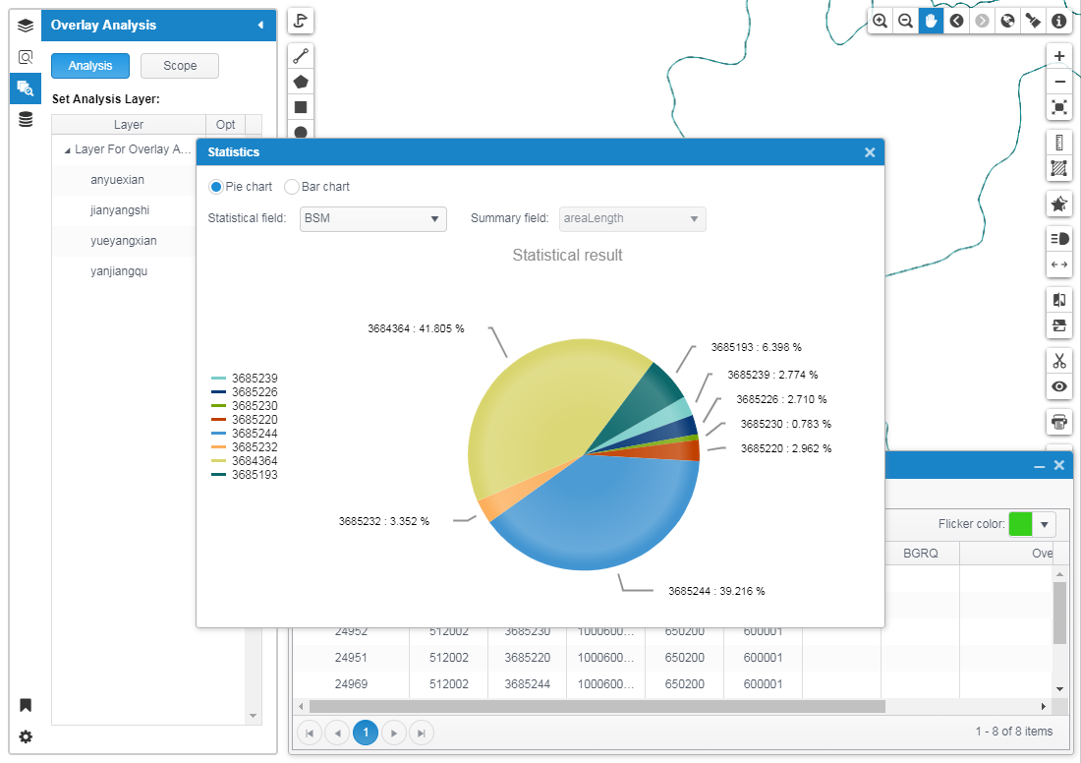
Task: Toggle legend entry 3685239
Action: pyautogui.click(x=245, y=378)
